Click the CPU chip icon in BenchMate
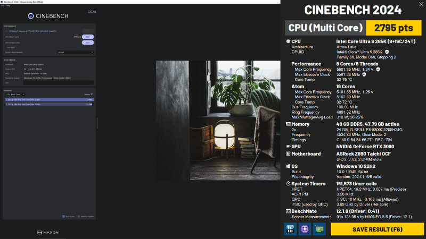The width and height of the screenshot is (426, 239). [x=288, y=41]
